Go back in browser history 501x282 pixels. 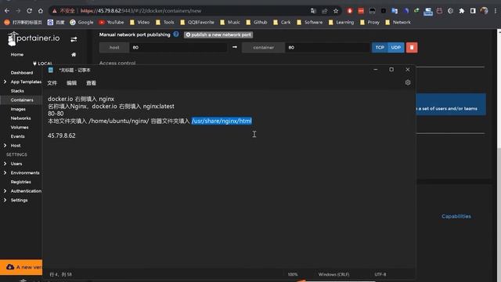pyautogui.click(x=7, y=11)
